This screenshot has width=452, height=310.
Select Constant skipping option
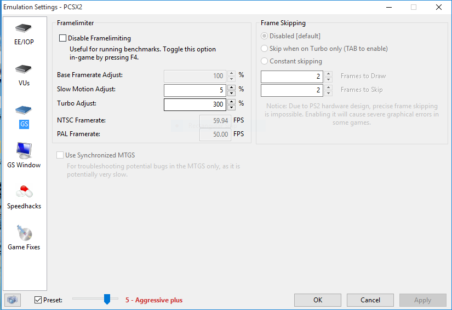[264, 61]
